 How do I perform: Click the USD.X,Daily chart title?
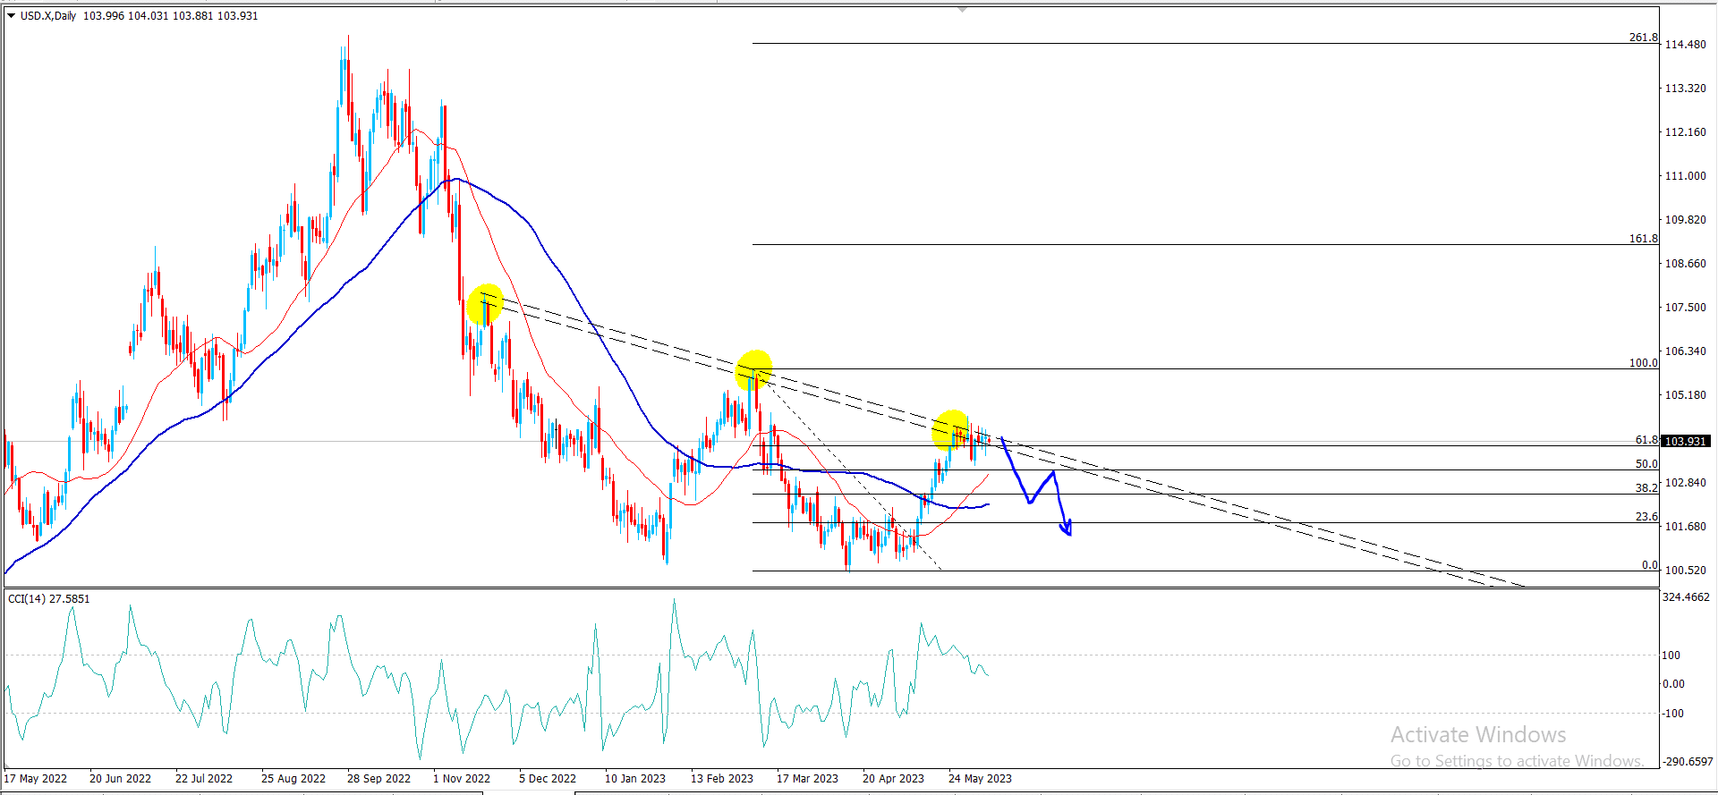point(48,16)
